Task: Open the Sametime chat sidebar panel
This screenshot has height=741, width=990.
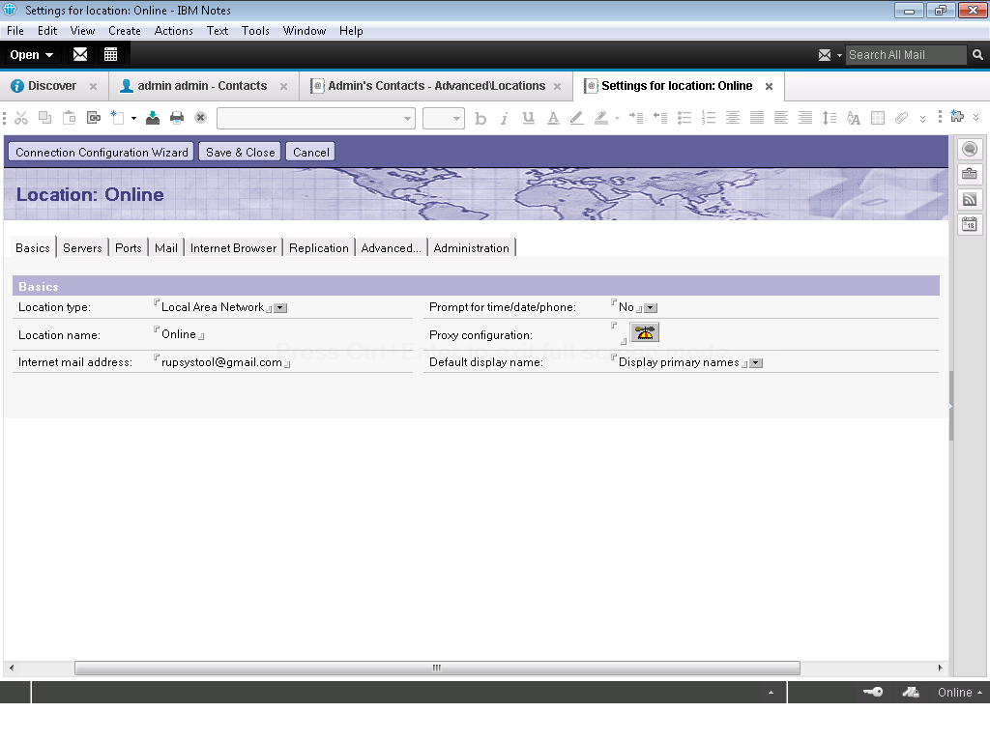Action: click(970, 150)
